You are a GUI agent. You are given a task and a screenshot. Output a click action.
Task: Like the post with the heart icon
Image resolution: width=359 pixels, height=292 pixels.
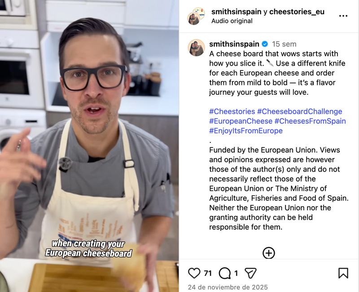pos(194,273)
